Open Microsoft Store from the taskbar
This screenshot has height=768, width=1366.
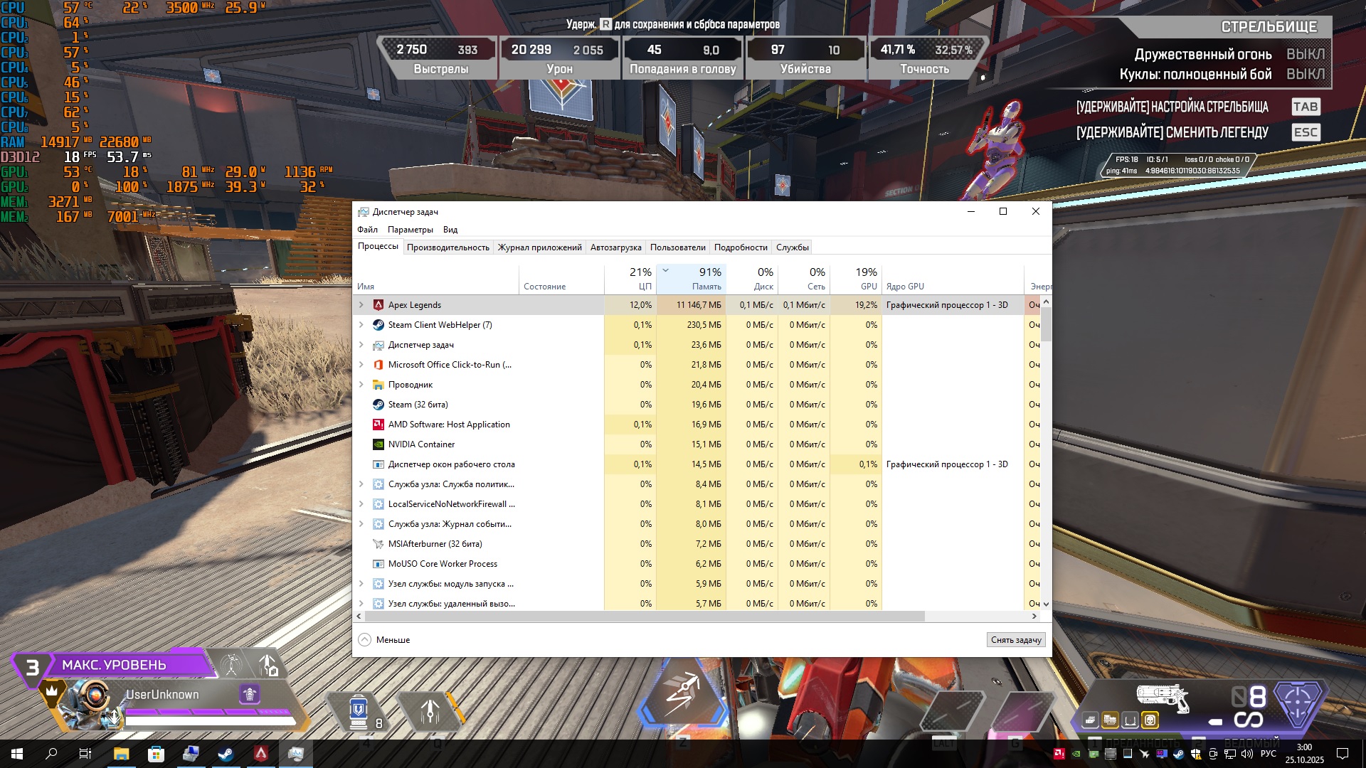pos(156,754)
